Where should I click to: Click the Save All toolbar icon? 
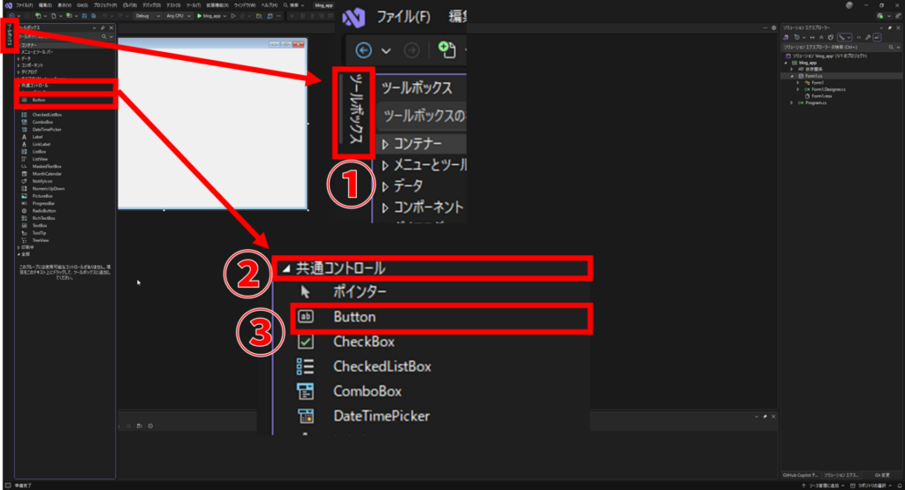click(94, 16)
